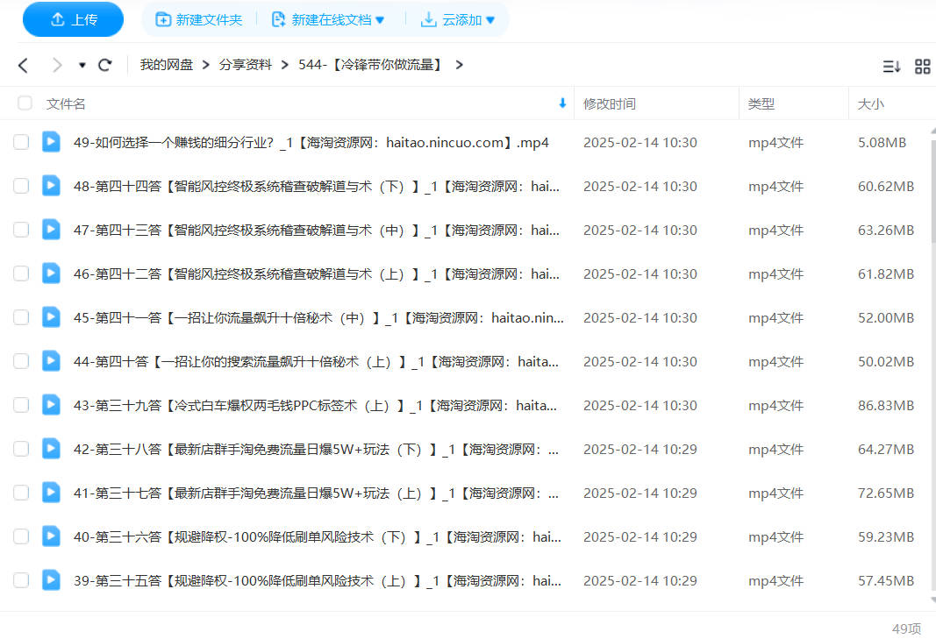
Task: Check the box for file 45-第四十一答
Action: (x=21, y=317)
